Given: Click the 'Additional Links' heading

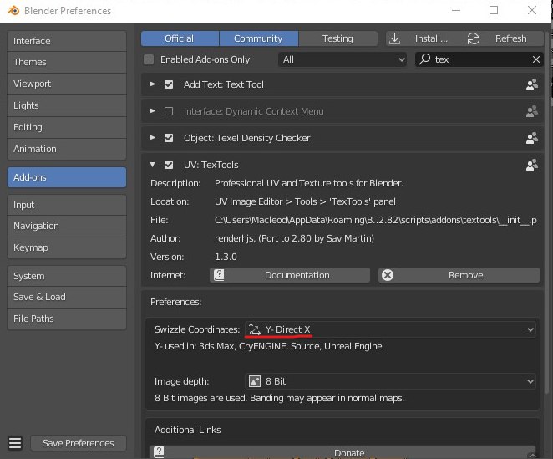Looking at the screenshot, I should [x=188, y=430].
